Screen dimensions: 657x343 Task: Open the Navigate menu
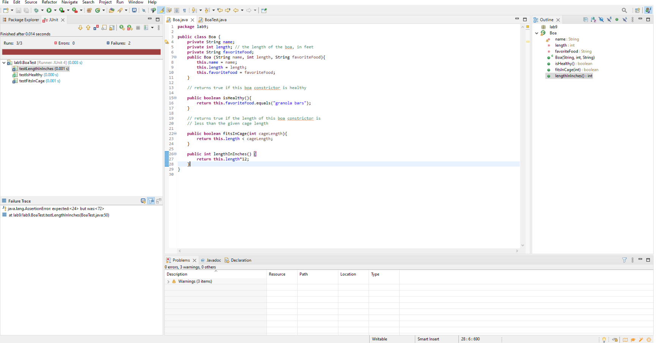[69, 2]
